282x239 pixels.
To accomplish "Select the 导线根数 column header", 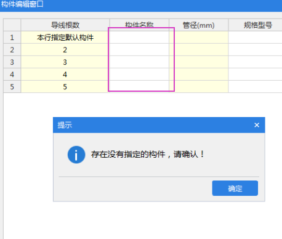I will pos(65,25).
